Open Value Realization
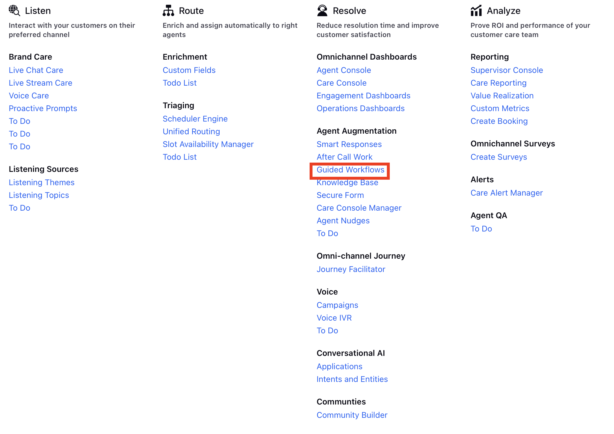 click(502, 96)
